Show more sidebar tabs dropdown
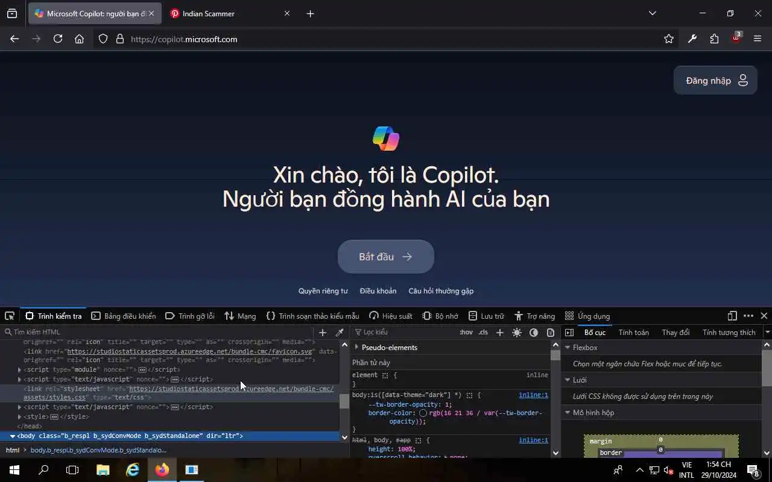The image size is (772, 482). (767, 332)
